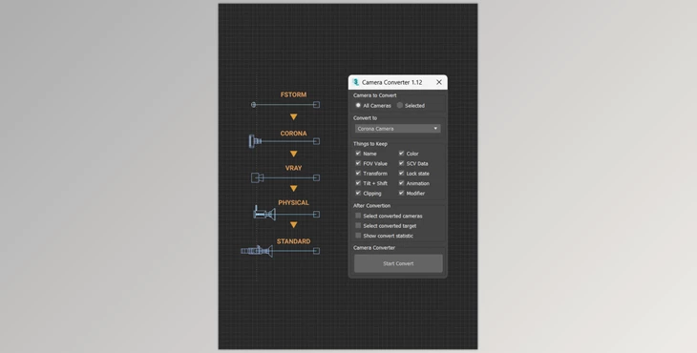Click the PHYSICAL label text
The height and width of the screenshot is (353, 697).
click(x=293, y=202)
